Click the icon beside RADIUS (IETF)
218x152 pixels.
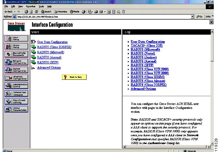[33, 62]
